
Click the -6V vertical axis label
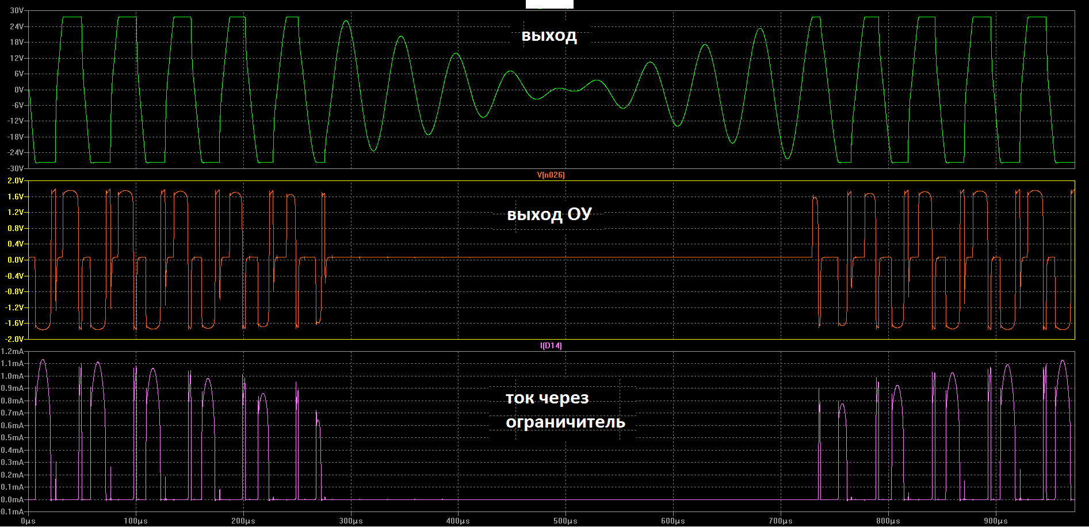pos(18,105)
